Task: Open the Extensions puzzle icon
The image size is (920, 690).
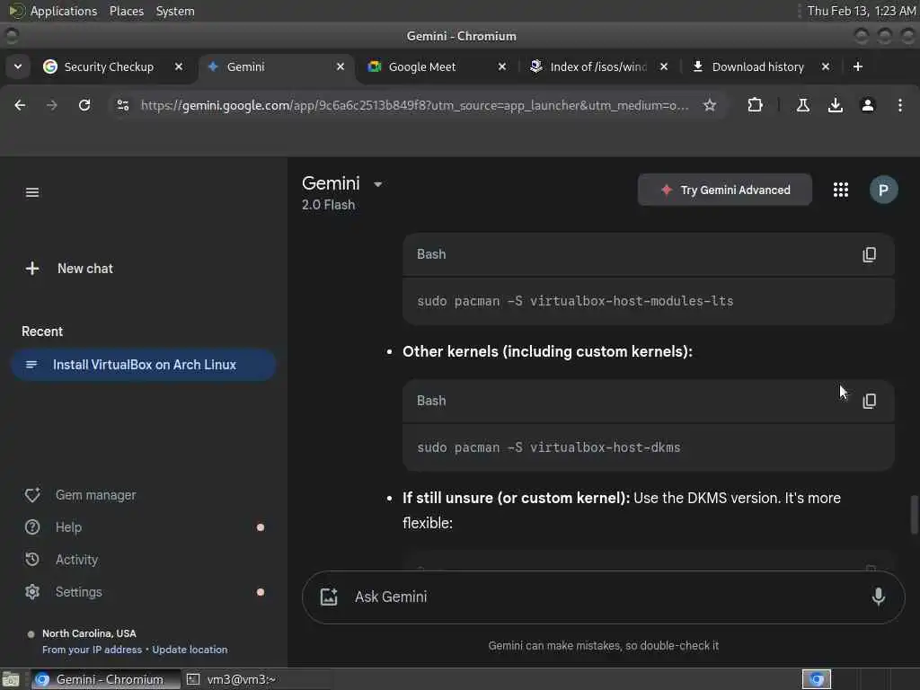Action: (755, 106)
